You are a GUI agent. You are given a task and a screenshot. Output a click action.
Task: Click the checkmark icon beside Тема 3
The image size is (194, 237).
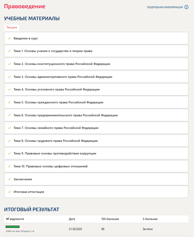click(x=9, y=77)
